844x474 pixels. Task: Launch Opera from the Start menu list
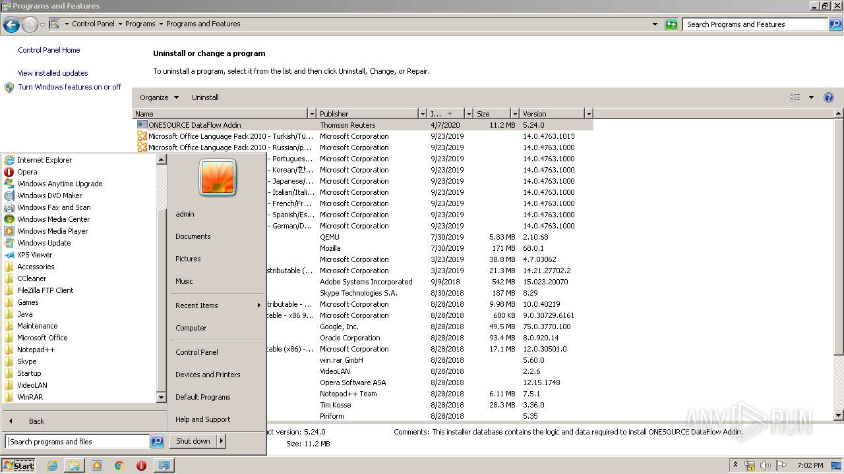tap(27, 172)
